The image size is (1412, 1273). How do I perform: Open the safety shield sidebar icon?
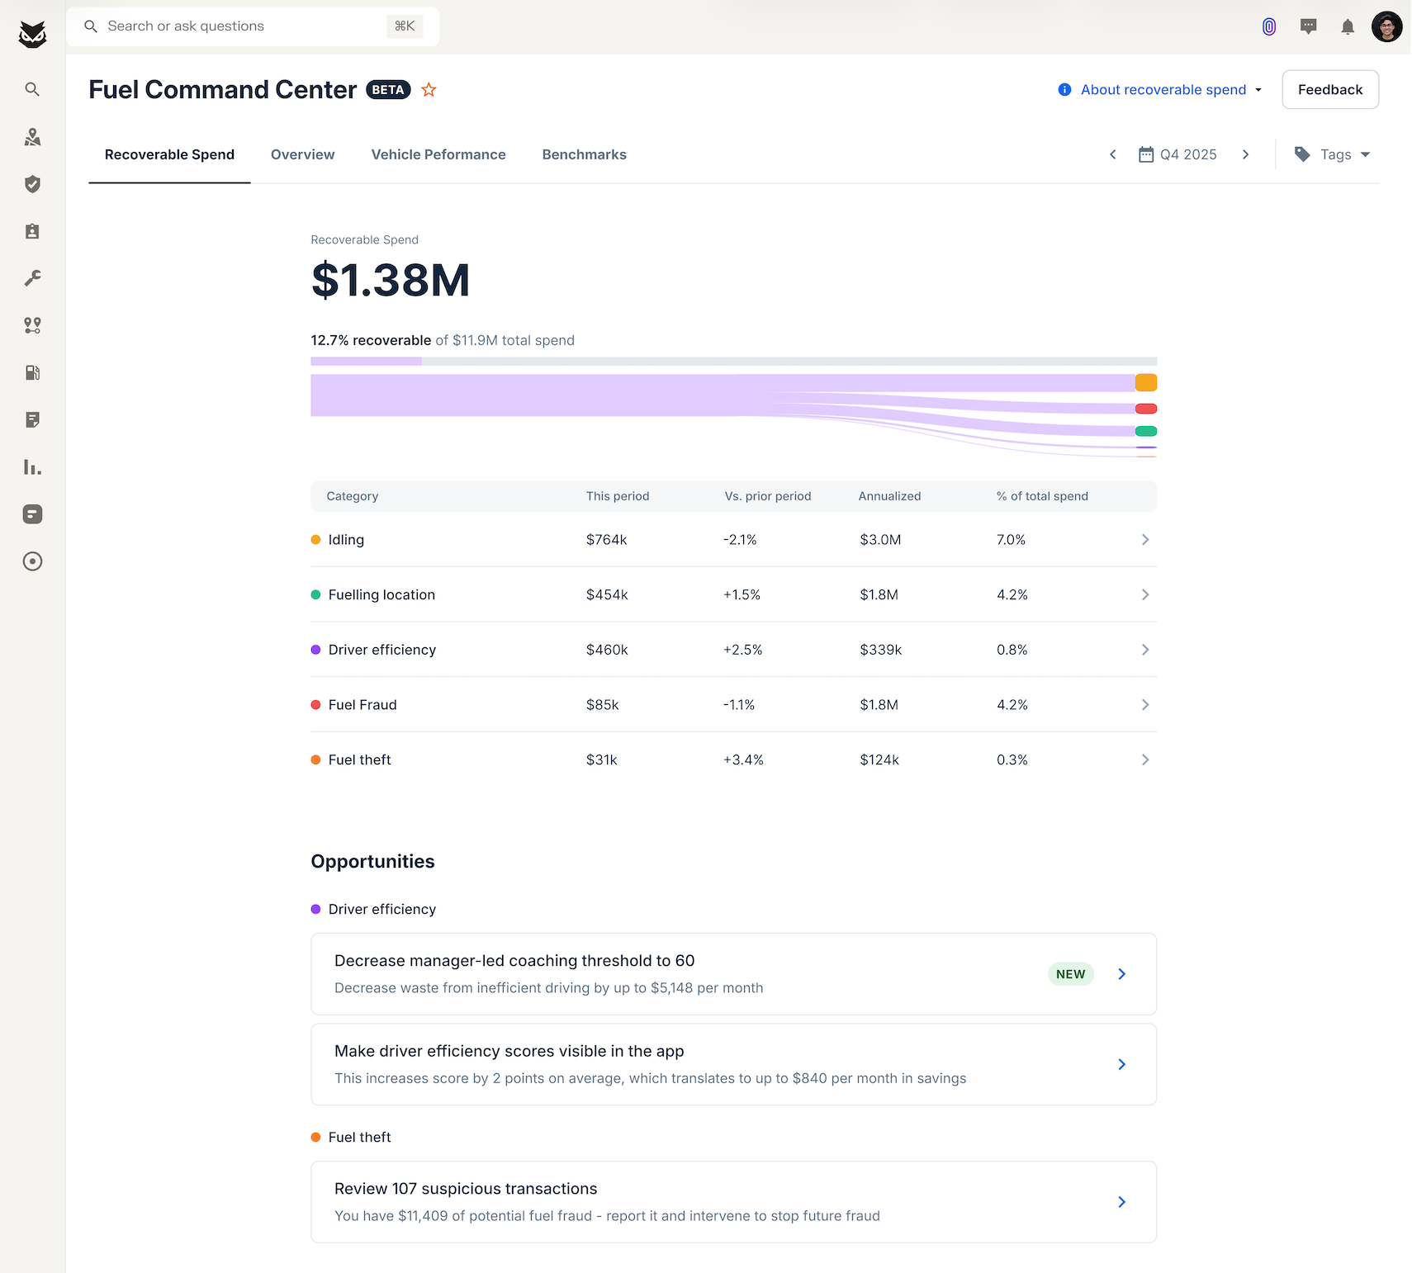point(32,184)
